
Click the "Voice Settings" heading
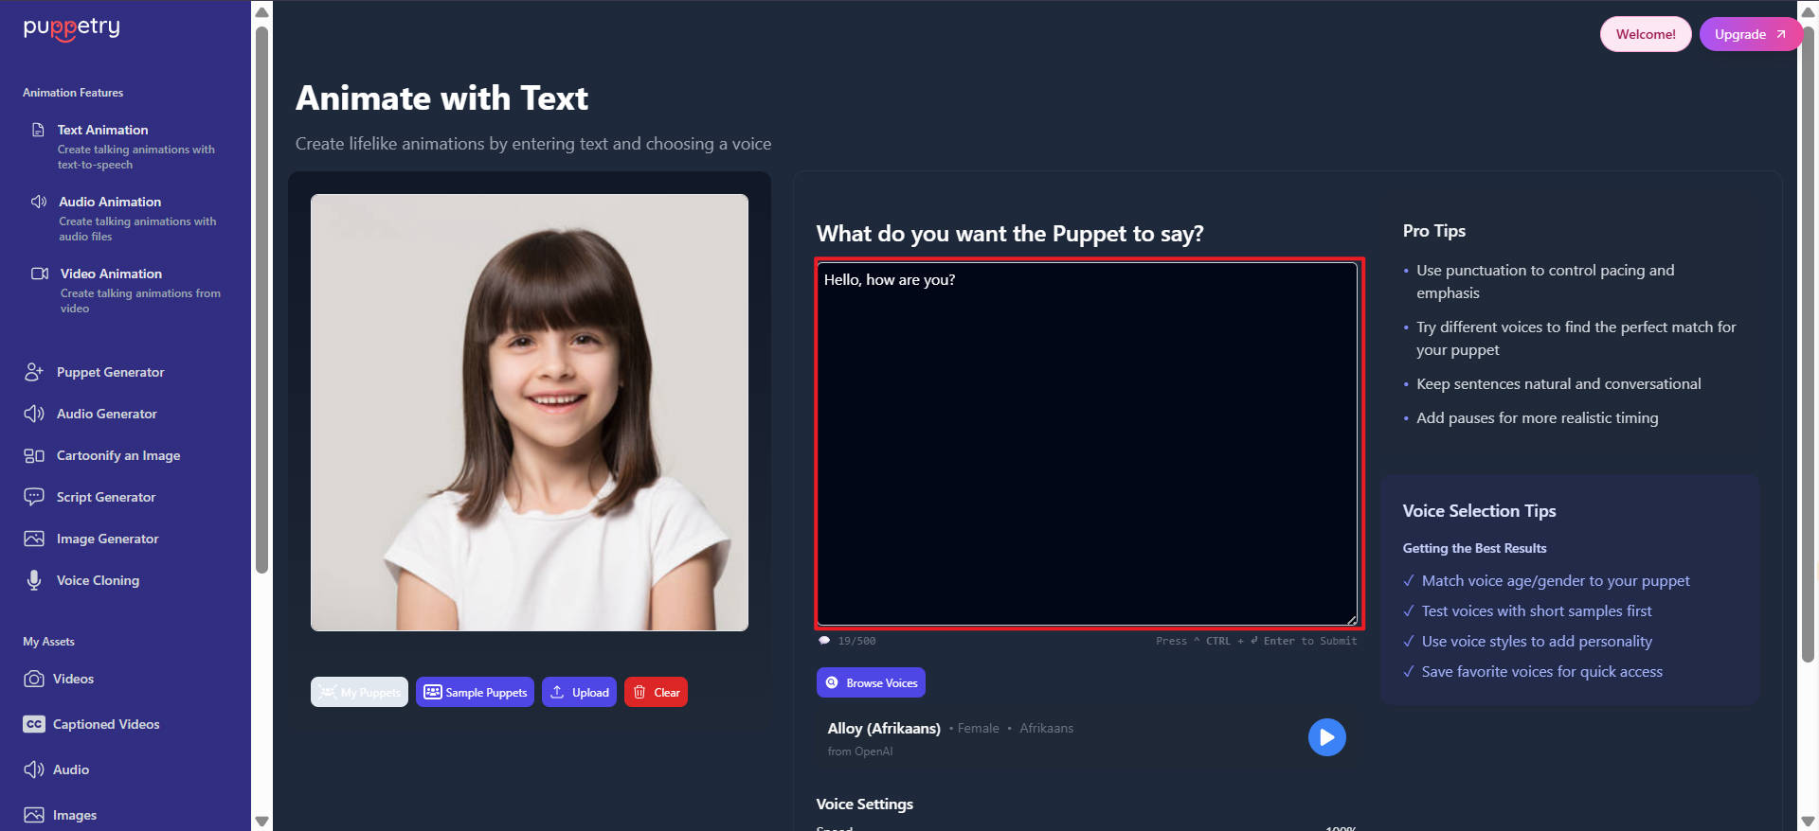(x=865, y=804)
